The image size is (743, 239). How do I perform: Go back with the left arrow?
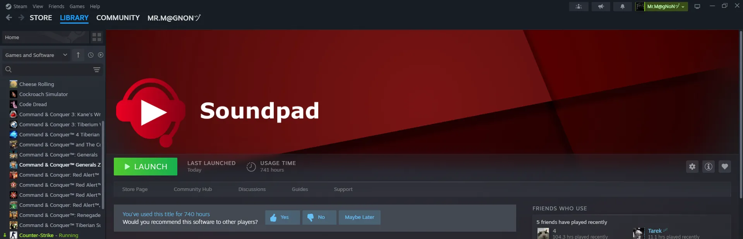(x=9, y=17)
